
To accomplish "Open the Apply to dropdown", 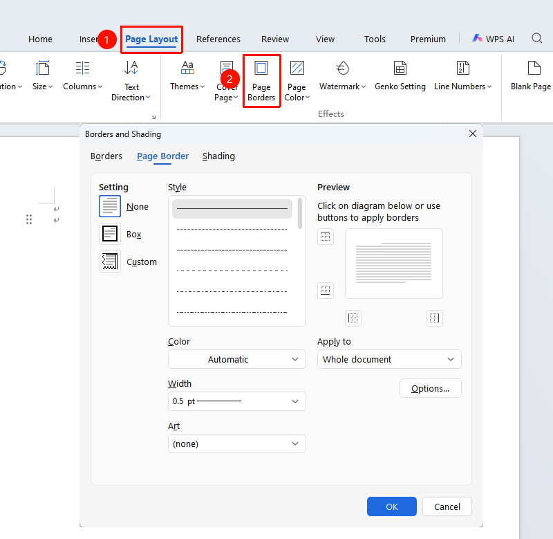I will pyautogui.click(x=389, y=359).
